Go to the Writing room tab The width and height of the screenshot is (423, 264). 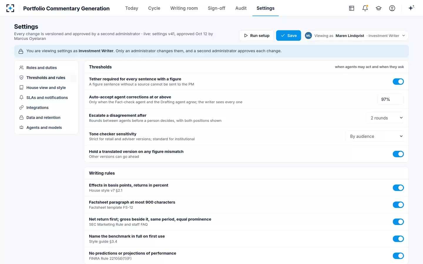tap(184, 8)
